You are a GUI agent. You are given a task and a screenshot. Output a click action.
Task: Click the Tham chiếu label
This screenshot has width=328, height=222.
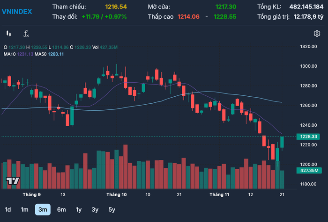point(69,7)
